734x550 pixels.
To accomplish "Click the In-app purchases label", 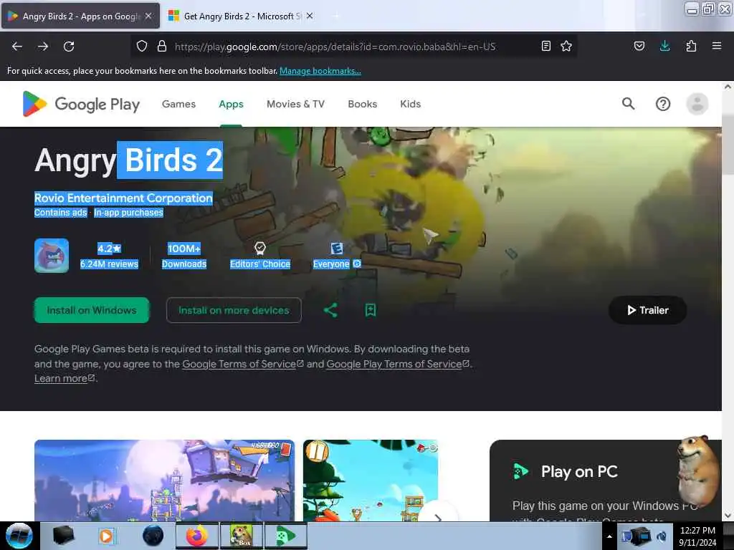I will [128, 212].
